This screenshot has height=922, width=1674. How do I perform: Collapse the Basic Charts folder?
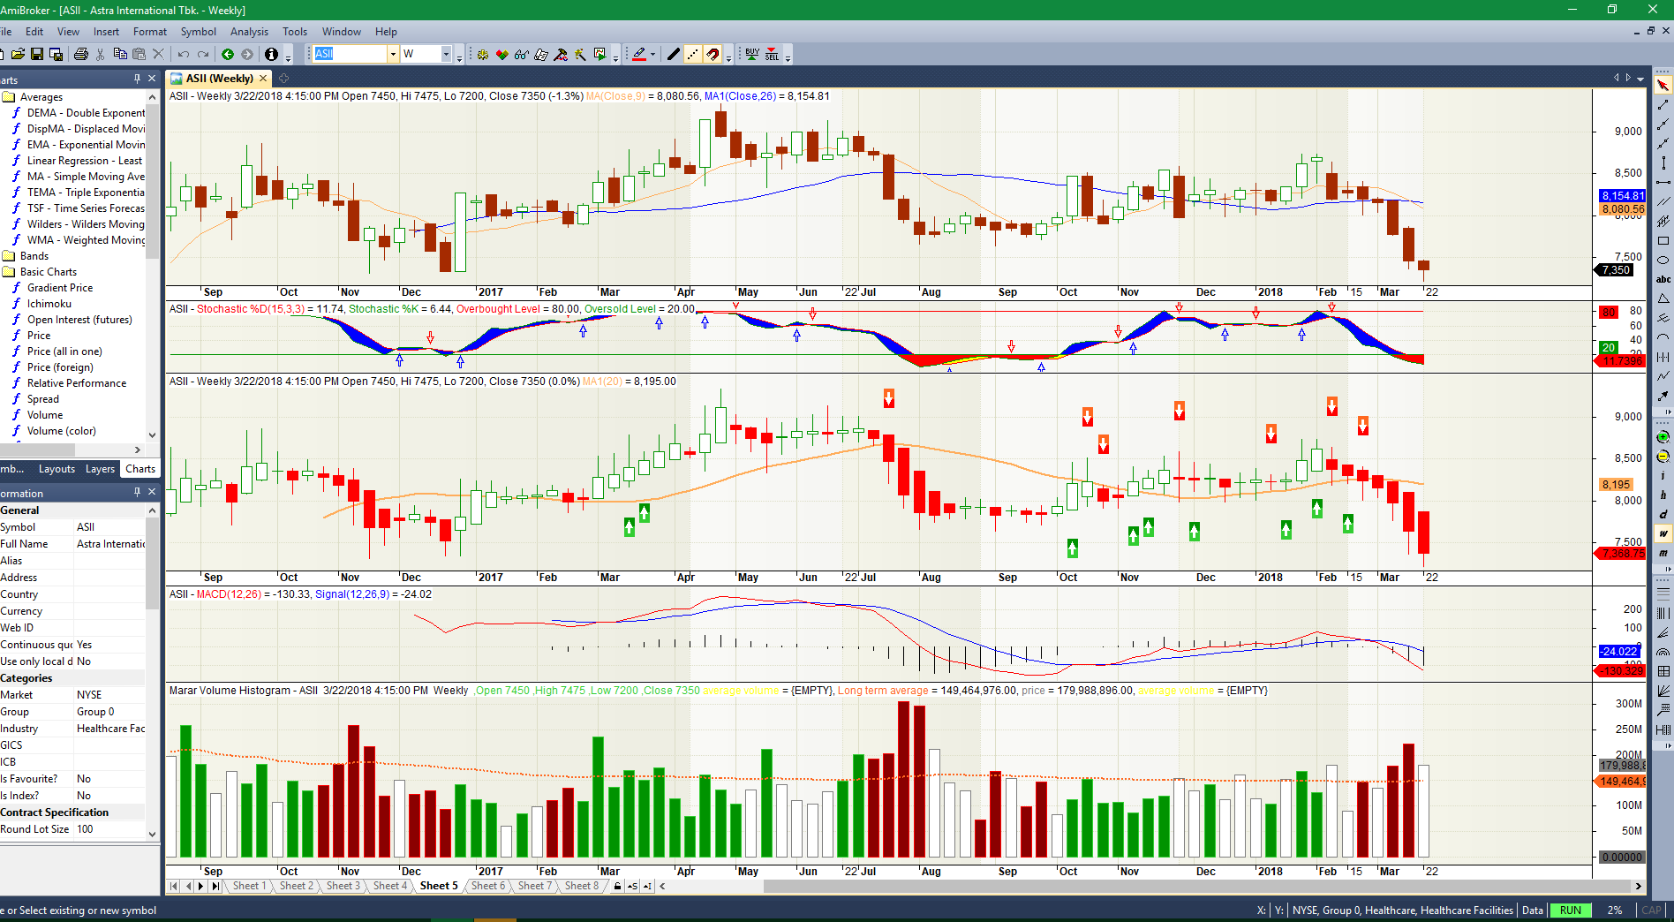coord(9,272)
